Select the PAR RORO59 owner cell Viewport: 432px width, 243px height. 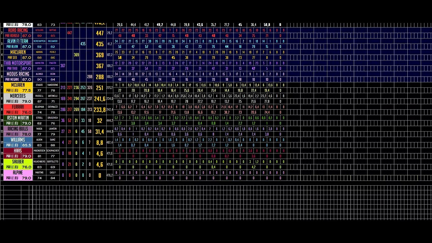tap(12, 36)
